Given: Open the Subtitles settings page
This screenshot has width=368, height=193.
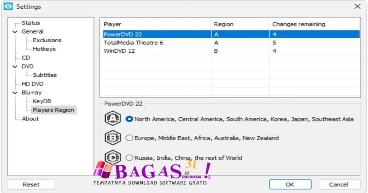Looking at the screenshot, I should pyautogui.click(x=45, y=75).
